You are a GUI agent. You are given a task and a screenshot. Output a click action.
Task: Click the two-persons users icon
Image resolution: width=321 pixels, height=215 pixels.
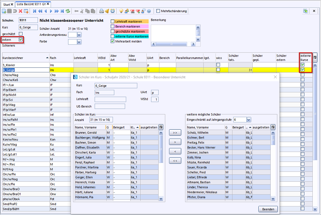pyautogui.click(x=127, y=11)
